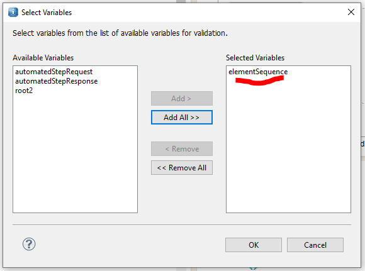
Task: Click the Selected Variables label
Action: [x=255, y=58]
